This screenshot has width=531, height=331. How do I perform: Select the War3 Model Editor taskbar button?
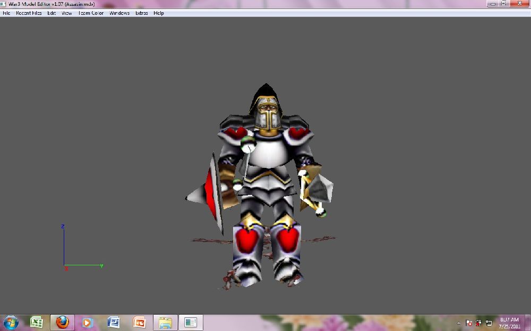[191, 323]
